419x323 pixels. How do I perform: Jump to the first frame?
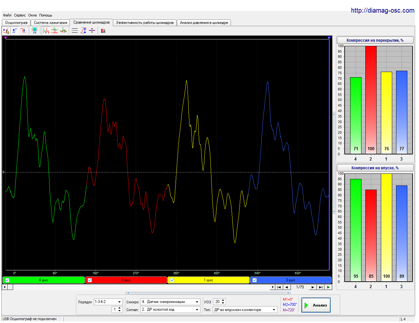point(279,287)
